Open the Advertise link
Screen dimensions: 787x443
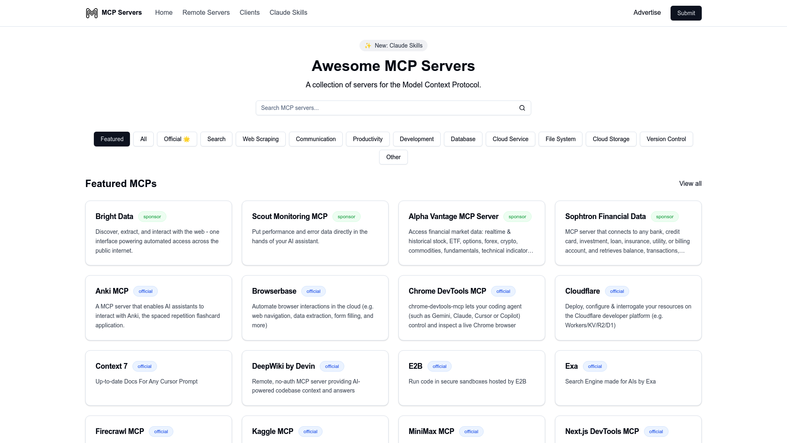647,13
